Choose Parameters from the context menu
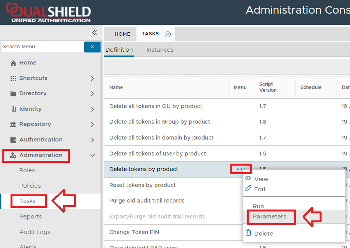This screenshot has height=248, width=350. (269, 217)
